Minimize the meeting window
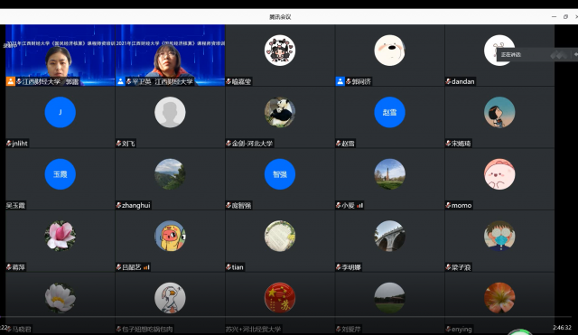 pyautogui.click(x=554, y=16)
